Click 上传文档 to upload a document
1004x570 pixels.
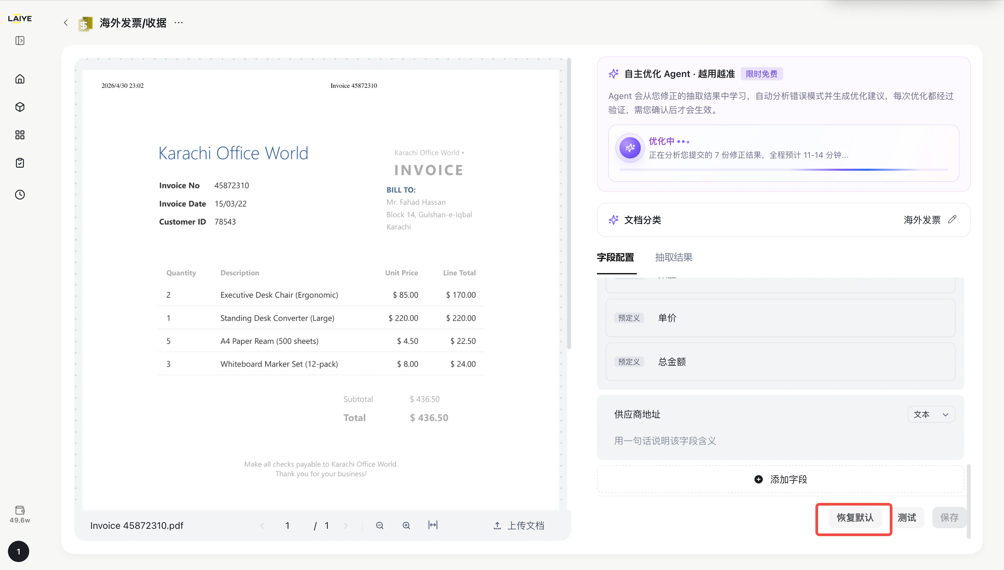519,525
